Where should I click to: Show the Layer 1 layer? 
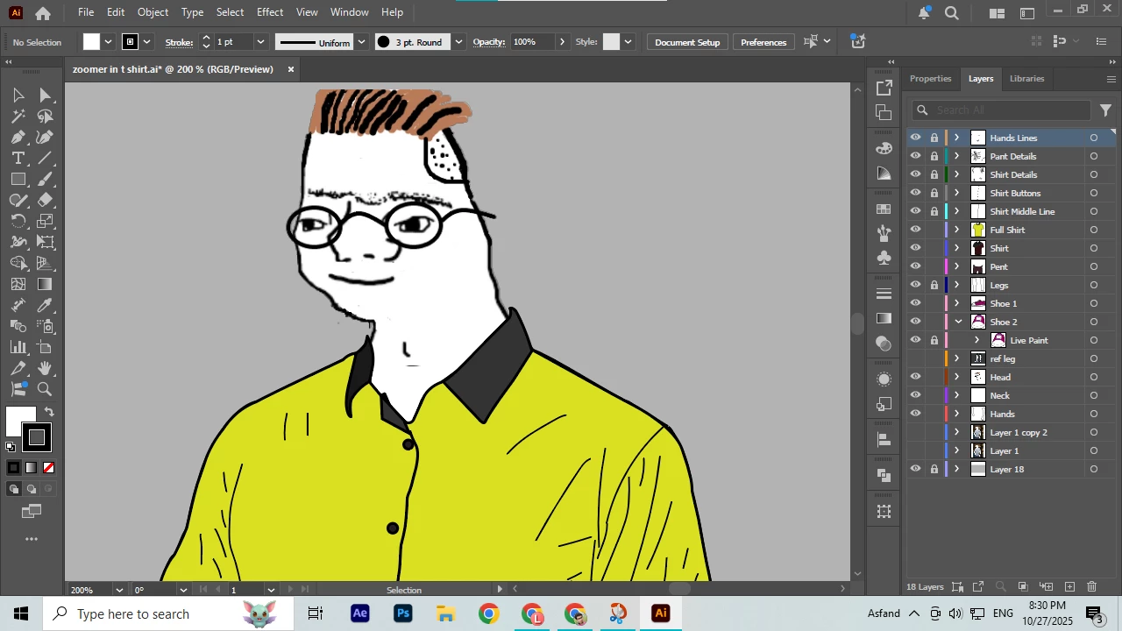[915, 450]
